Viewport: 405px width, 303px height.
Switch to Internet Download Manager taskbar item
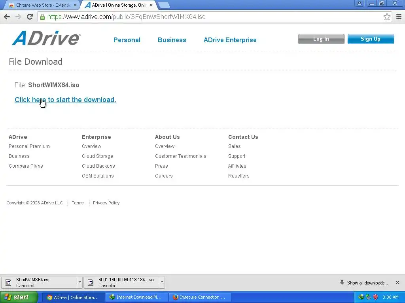[136, 297]
